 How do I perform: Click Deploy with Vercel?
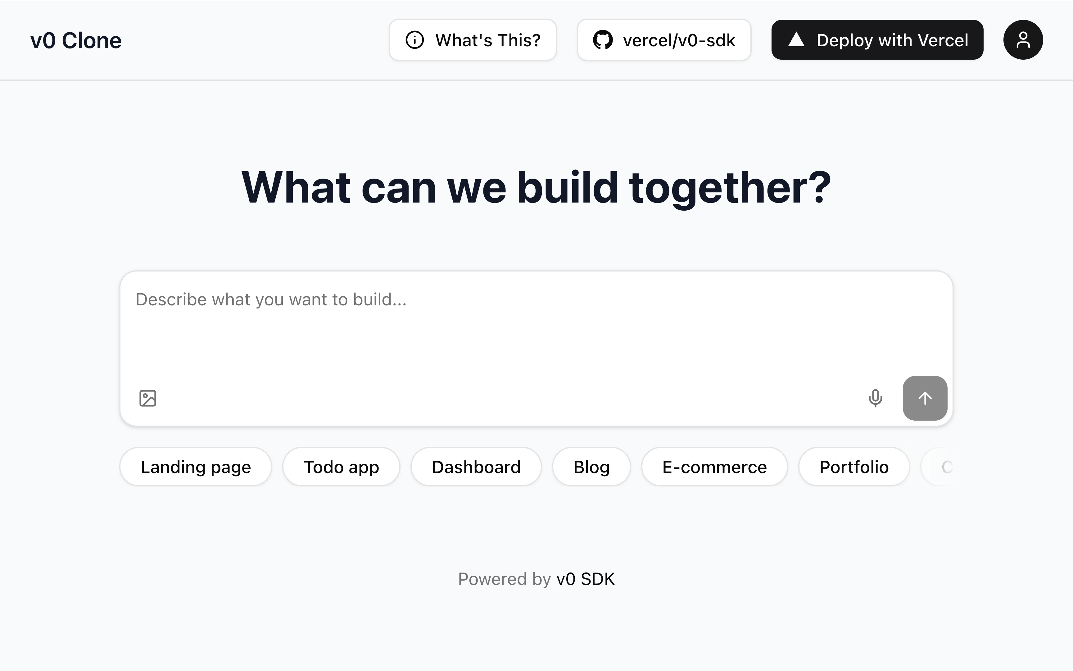click(877, 40)
